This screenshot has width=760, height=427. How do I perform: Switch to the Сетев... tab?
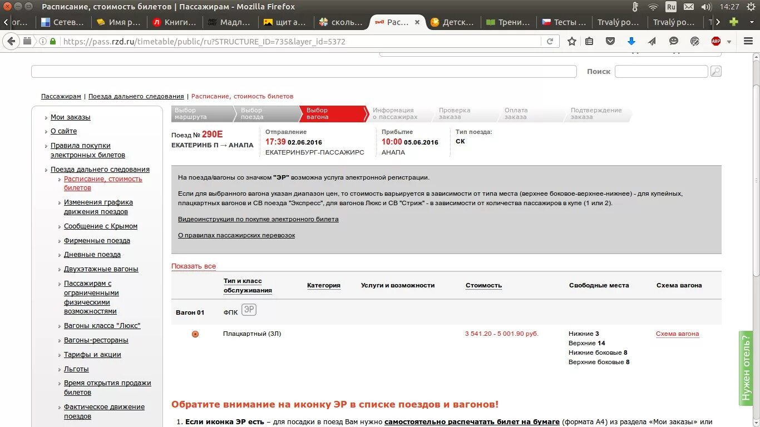(x=63, y=22)
